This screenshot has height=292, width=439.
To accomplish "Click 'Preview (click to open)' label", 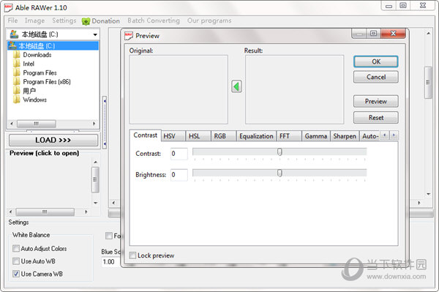I will 44,153.
